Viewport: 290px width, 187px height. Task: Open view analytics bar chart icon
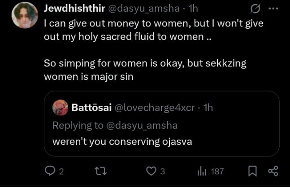202,171
